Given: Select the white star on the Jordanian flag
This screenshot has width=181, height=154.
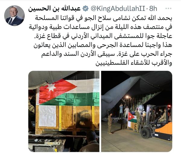Looking at the screenshot, I should pos(51,87).
